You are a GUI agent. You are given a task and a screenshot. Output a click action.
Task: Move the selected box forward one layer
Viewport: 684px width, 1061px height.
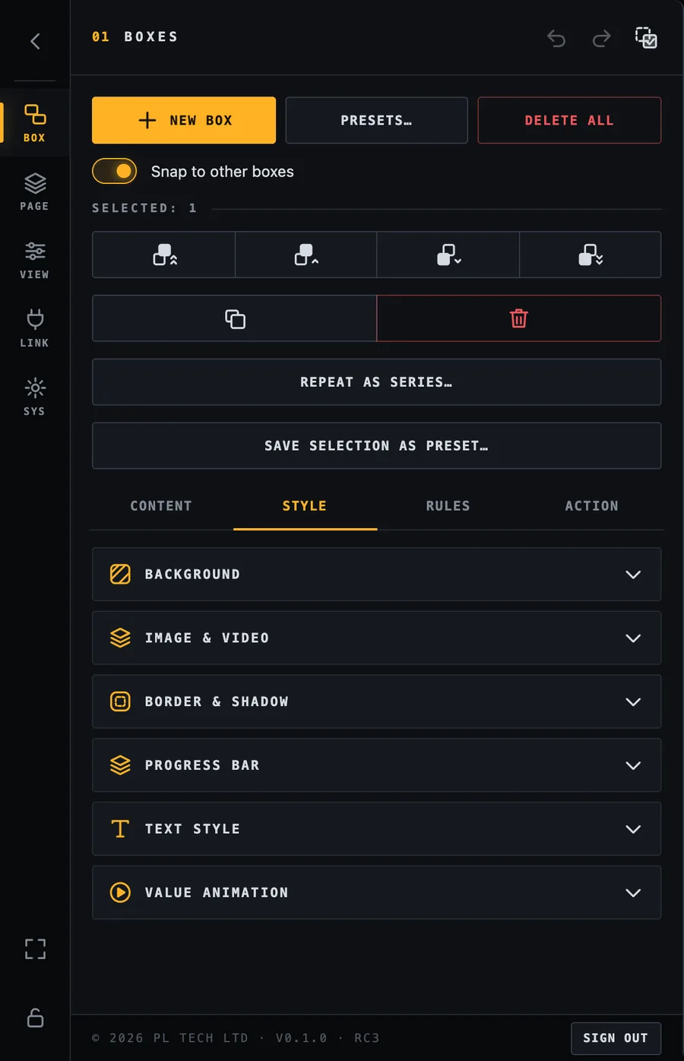pyautogui.click(x=306, y=255)
